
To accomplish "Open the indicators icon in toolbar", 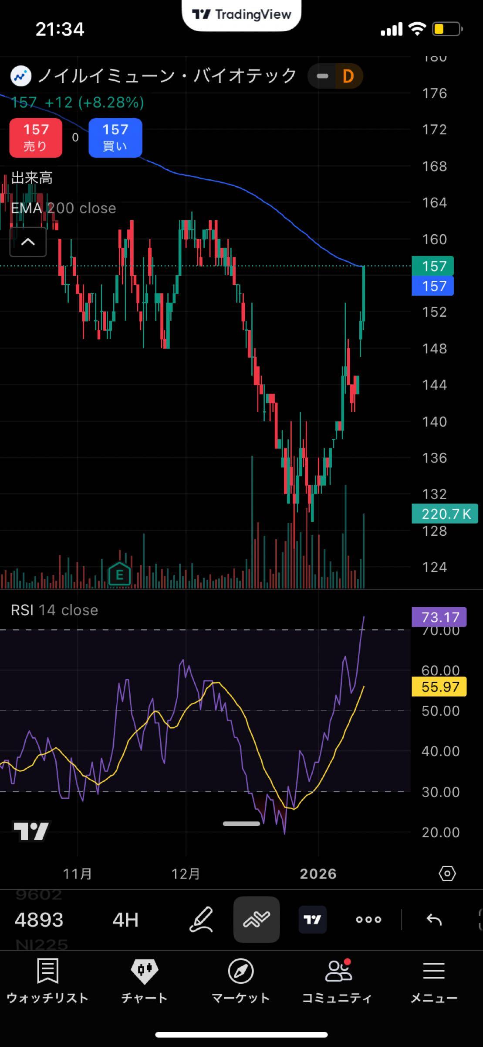I will [257, 920].
